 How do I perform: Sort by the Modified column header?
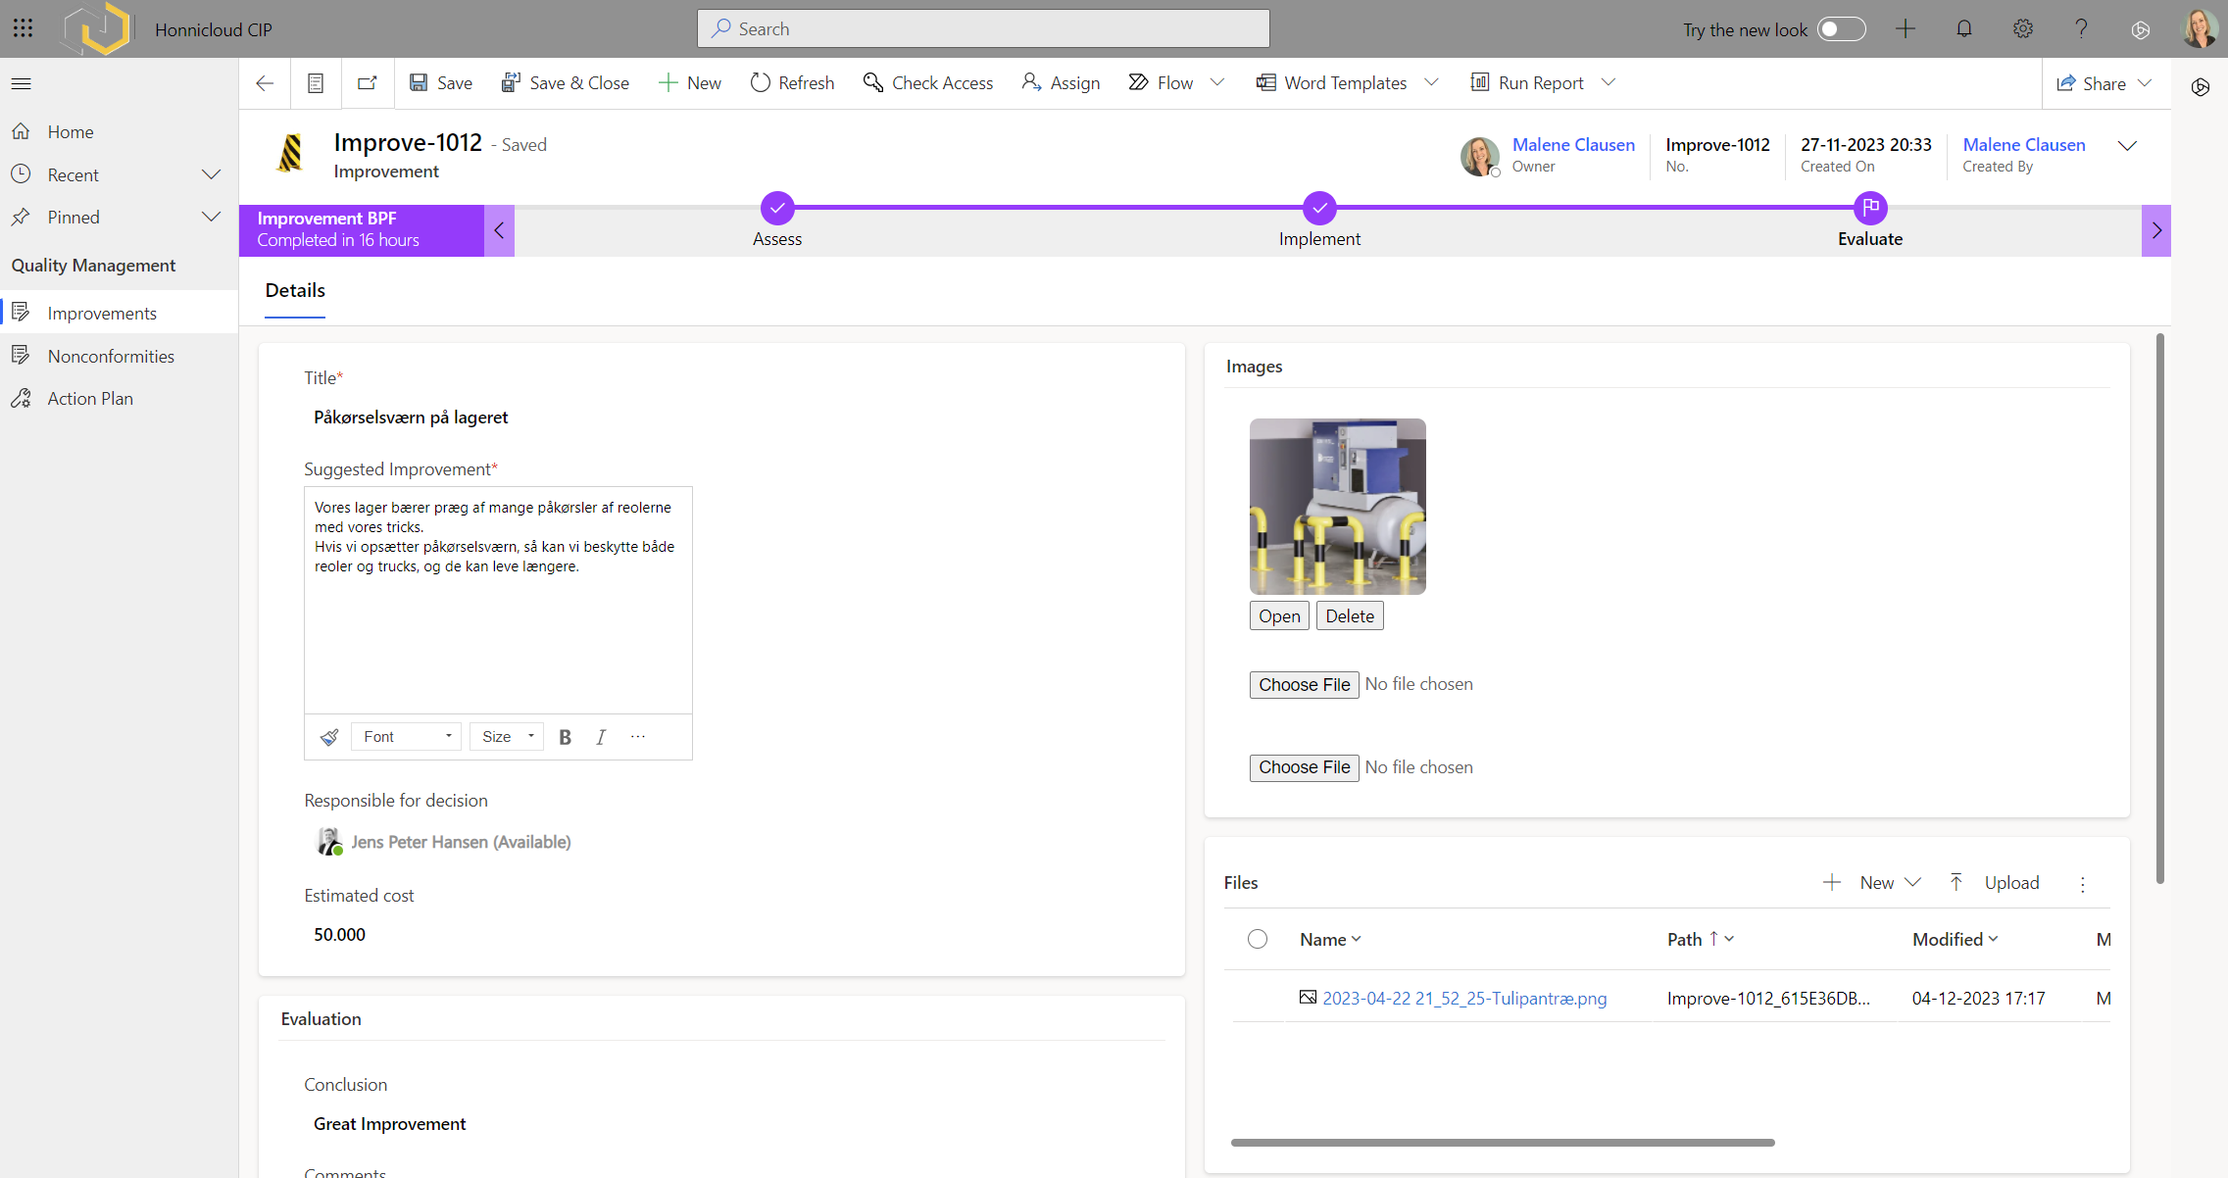coord(1956,940)
